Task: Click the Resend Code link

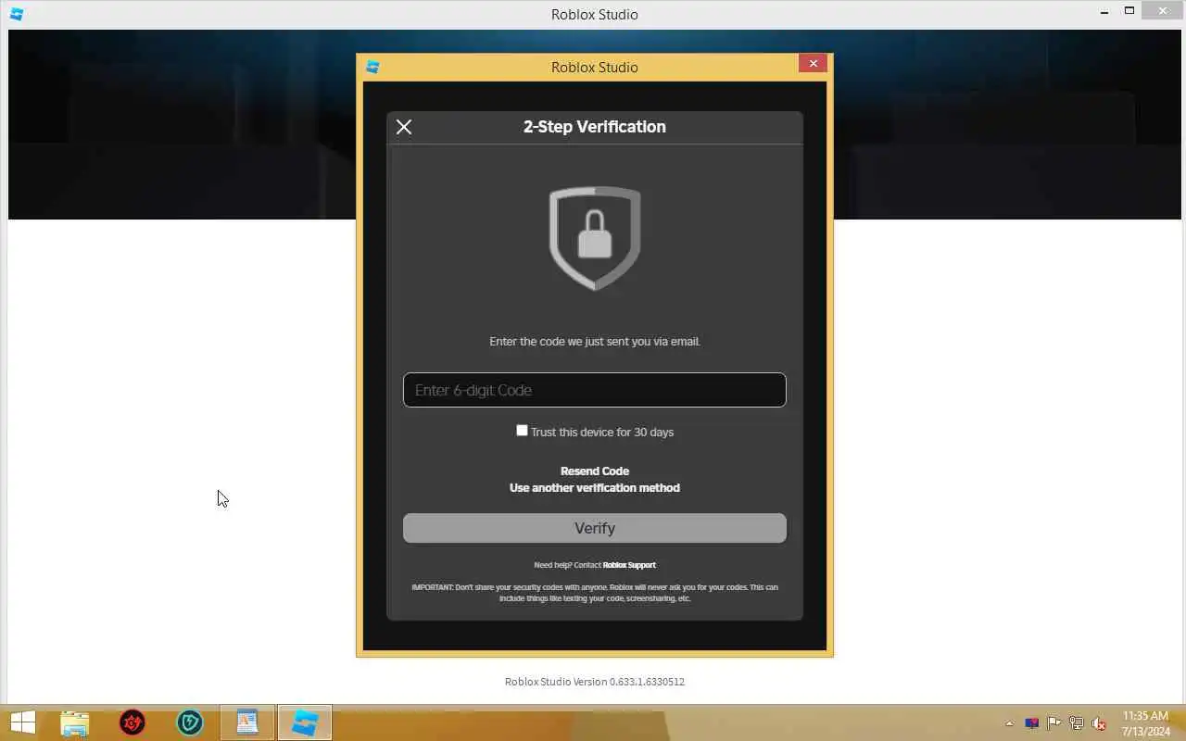Action: [x=594, y=471]
